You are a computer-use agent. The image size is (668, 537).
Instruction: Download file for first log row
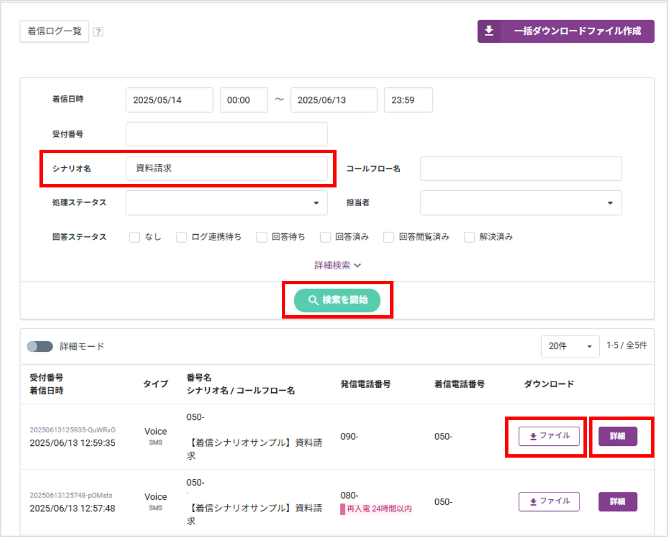[548, 436]
